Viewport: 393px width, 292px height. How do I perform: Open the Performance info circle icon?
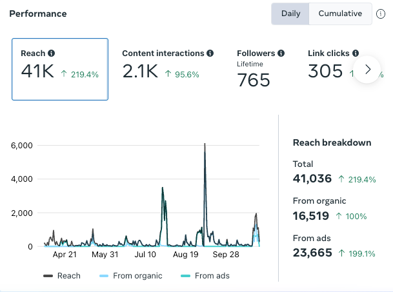click(x=381, y=14)
